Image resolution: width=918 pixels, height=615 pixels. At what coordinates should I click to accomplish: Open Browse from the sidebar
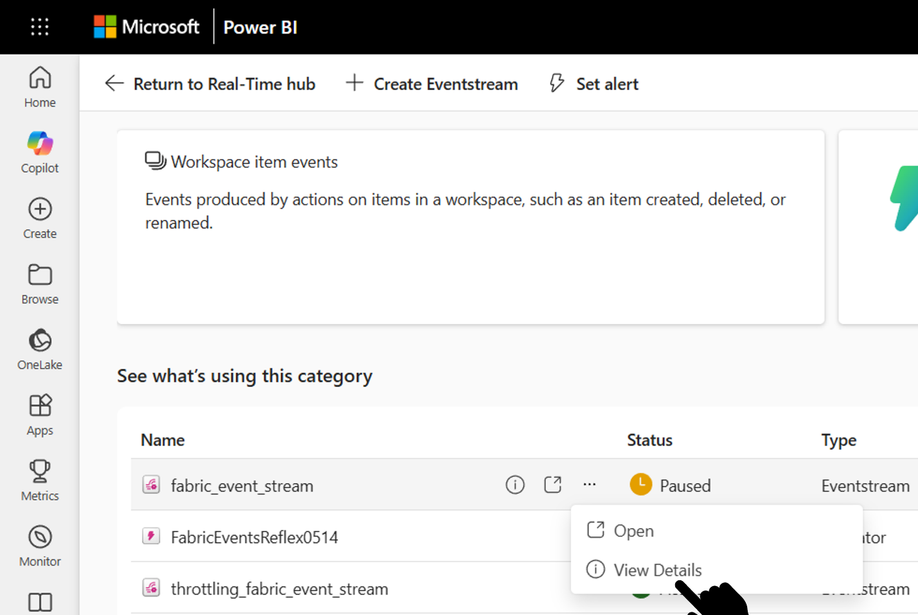click(39, 283)
